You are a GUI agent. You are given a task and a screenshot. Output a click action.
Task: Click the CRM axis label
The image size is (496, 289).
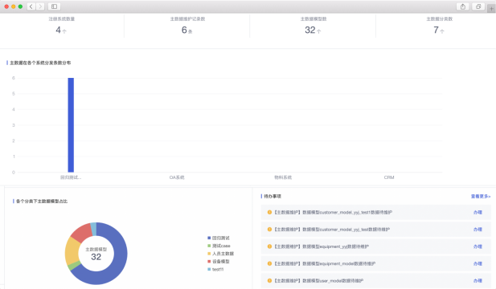(389, 177)
